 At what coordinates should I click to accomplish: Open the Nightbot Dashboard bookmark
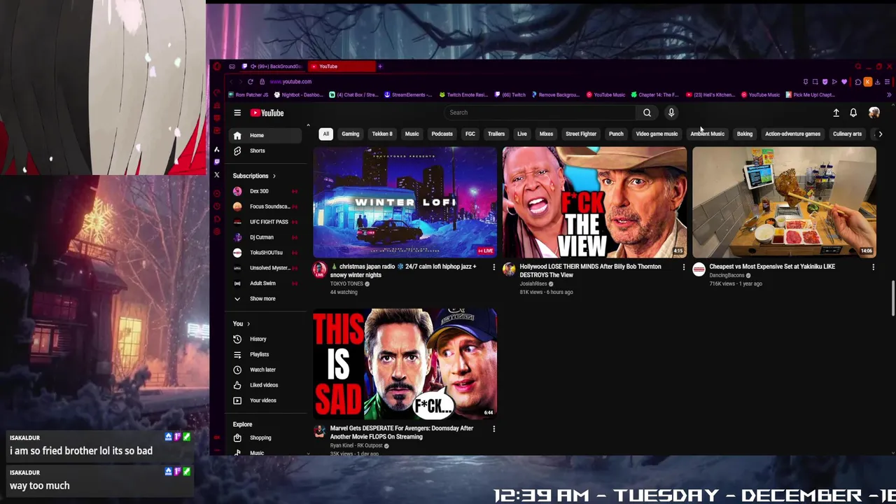tap(300, 94)
